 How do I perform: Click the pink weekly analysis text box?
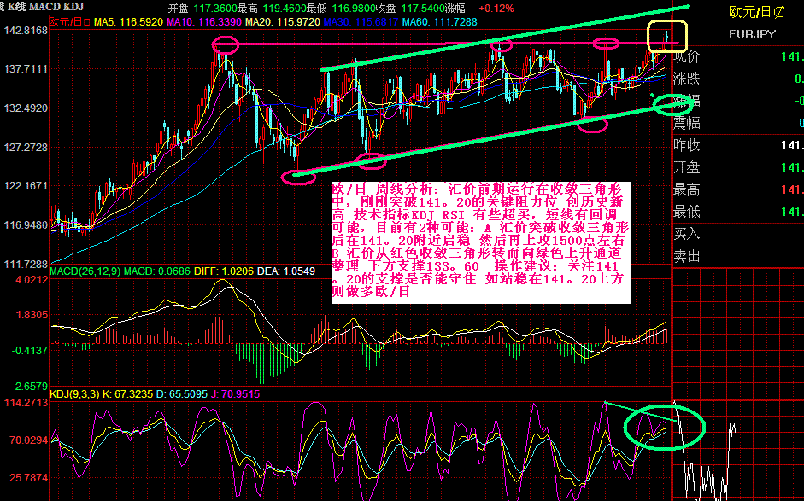tap(481, 242)
